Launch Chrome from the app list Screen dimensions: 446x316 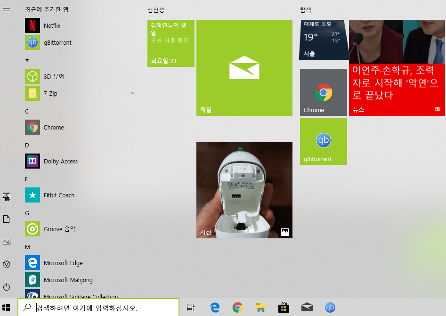pyautogui.click(x=80, y=128)
